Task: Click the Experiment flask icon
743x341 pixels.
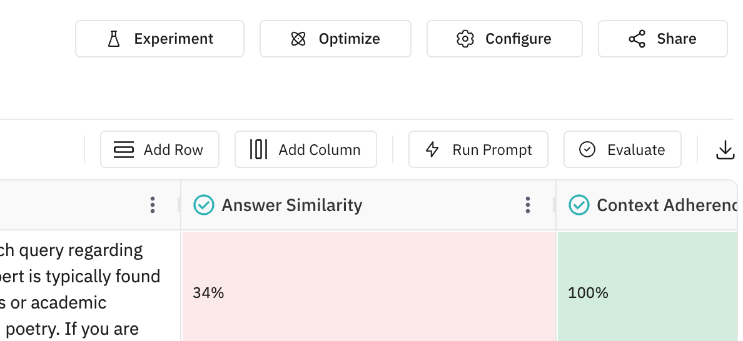Action: click(113, 39)
